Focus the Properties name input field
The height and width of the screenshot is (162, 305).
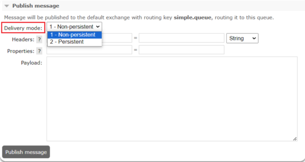[x=89, y=50]
